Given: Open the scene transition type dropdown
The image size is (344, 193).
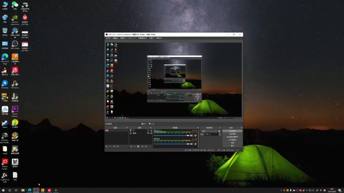Looking at the screenshot, I should pos(209,131).
